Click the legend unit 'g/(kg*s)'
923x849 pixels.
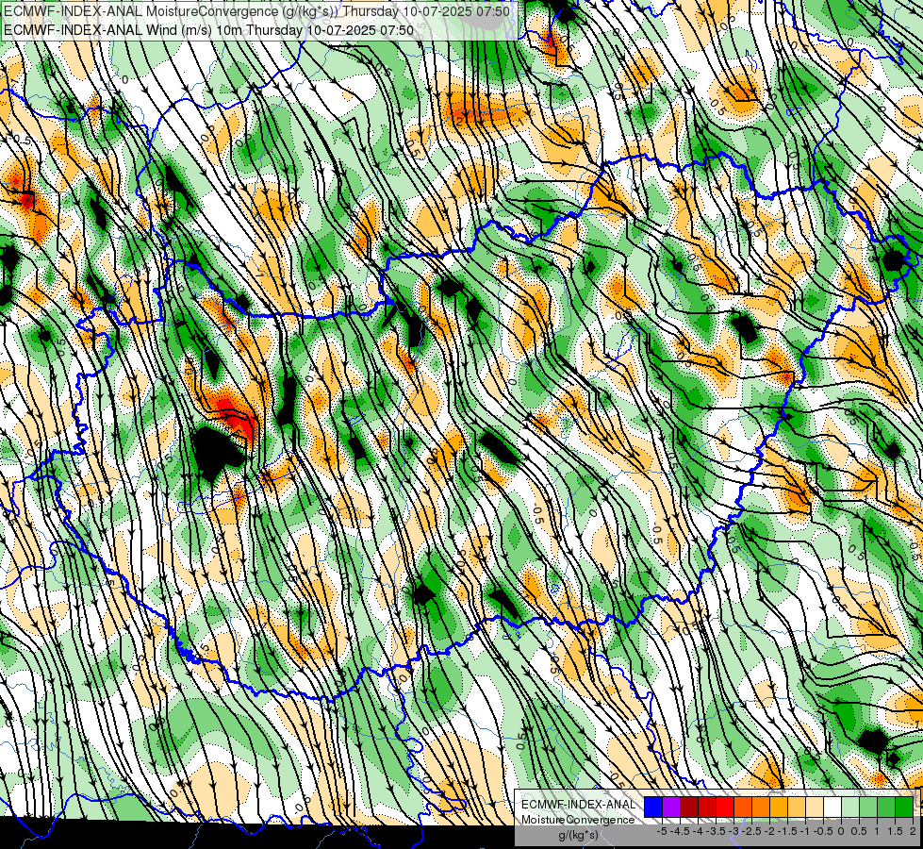pyautogui.click(x=579, y=835)
